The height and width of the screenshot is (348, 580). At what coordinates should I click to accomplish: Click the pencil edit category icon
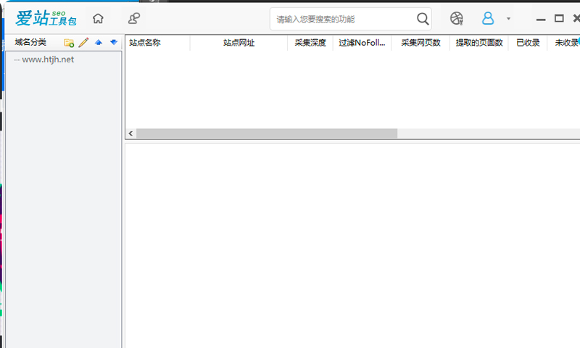pyautogui.click(x=83, y=43)
